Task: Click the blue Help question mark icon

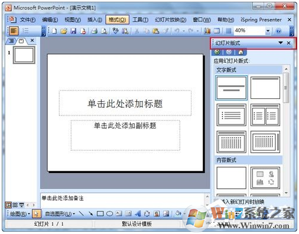Action: click(278, 31)
